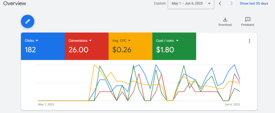Expand the Clicks metric dropdown
The width and height of the screenshot is (275, 113).
click(37, 41)
